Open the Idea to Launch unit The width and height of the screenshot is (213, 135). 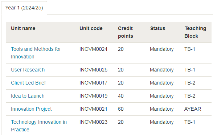pos(28,96)
